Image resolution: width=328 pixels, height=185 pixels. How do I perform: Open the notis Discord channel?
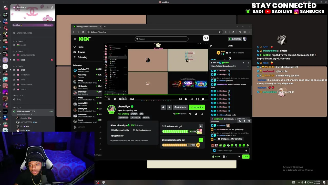[x=33, y=60]
